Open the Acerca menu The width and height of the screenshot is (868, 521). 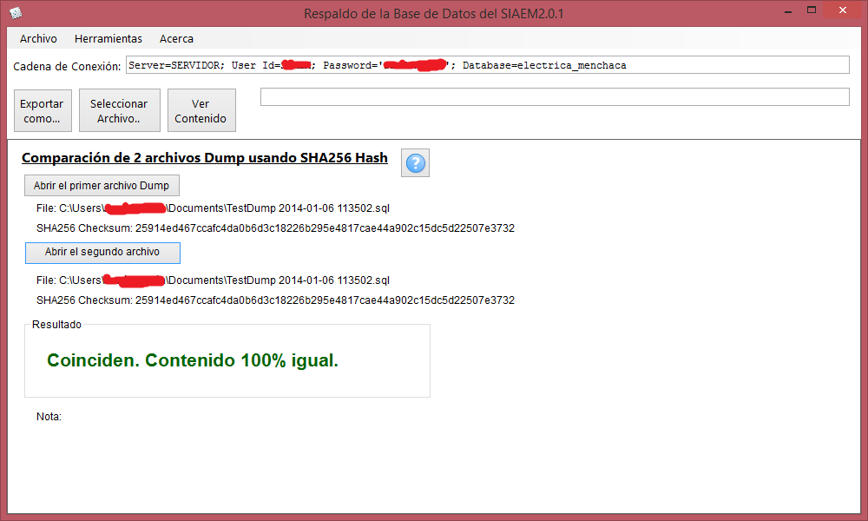click(176, 39)
